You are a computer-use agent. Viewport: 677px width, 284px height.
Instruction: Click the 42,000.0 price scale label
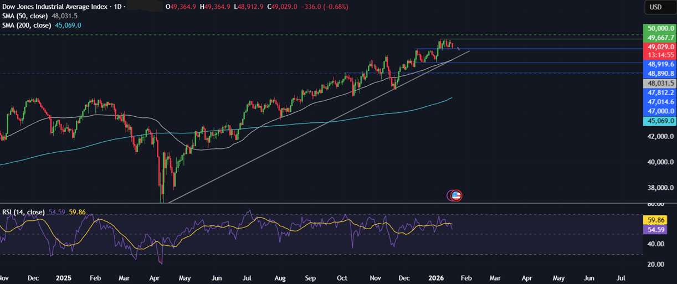(659, 136)
